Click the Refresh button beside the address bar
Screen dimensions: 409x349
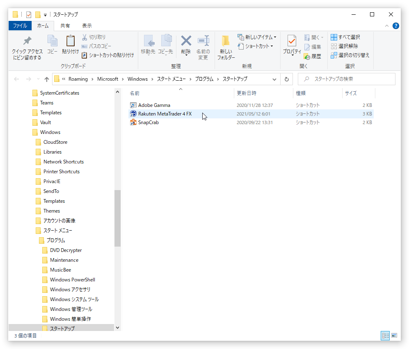click(287, 79)
